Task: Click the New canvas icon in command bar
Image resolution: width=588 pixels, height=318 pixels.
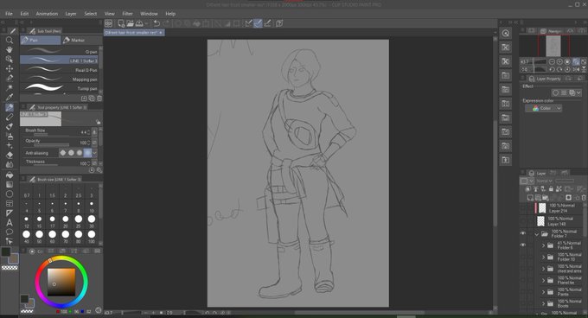Action: tap(121, 23)
